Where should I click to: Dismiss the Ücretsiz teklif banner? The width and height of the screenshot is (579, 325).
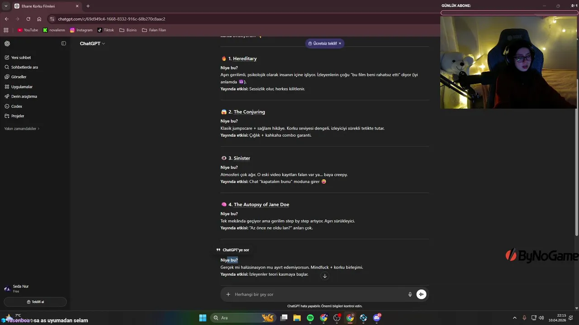tap(340, 43)
